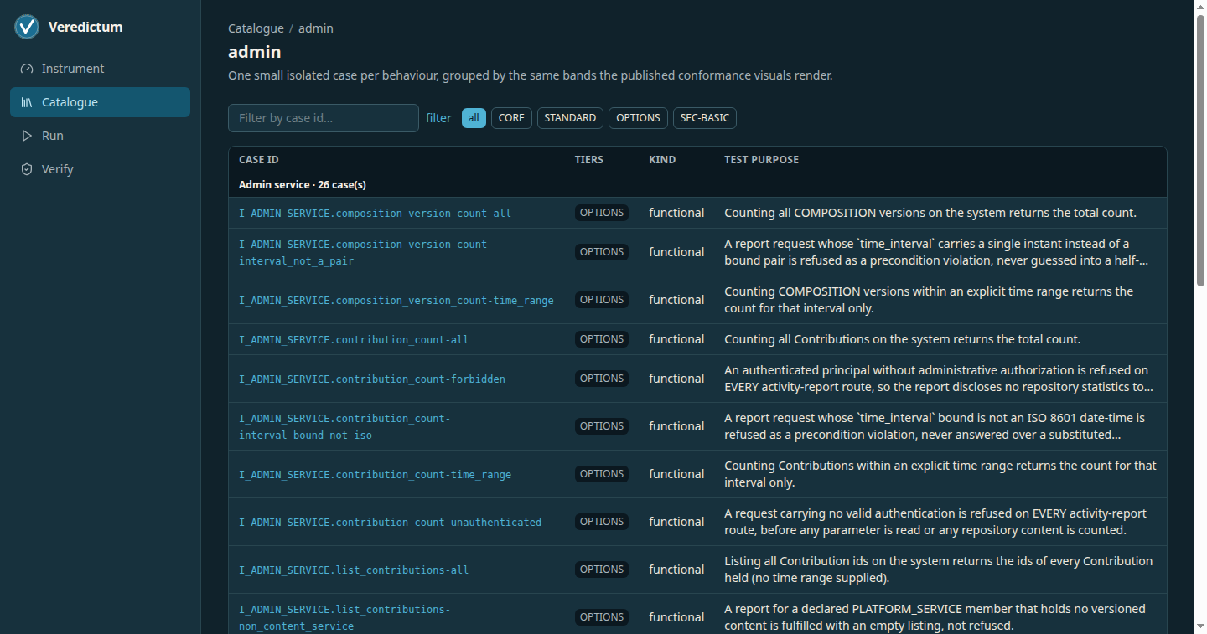Click OPTIONS badge in list_contributions-all row
1207x634 pixels.
coord(602,570)
